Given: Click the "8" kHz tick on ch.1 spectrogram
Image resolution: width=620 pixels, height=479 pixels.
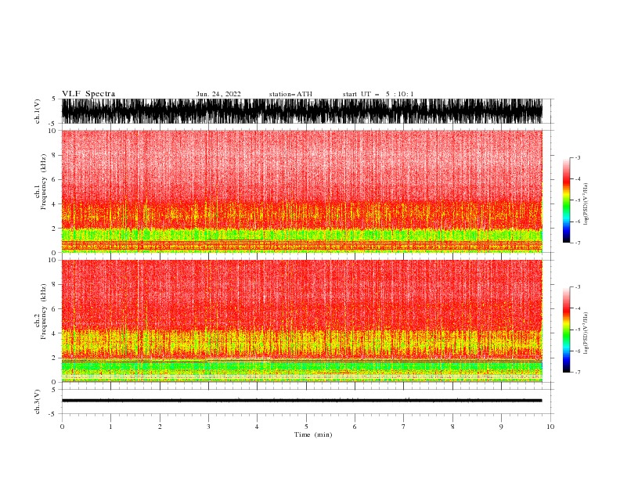Looking at the screenshot, I should point(54,155).
